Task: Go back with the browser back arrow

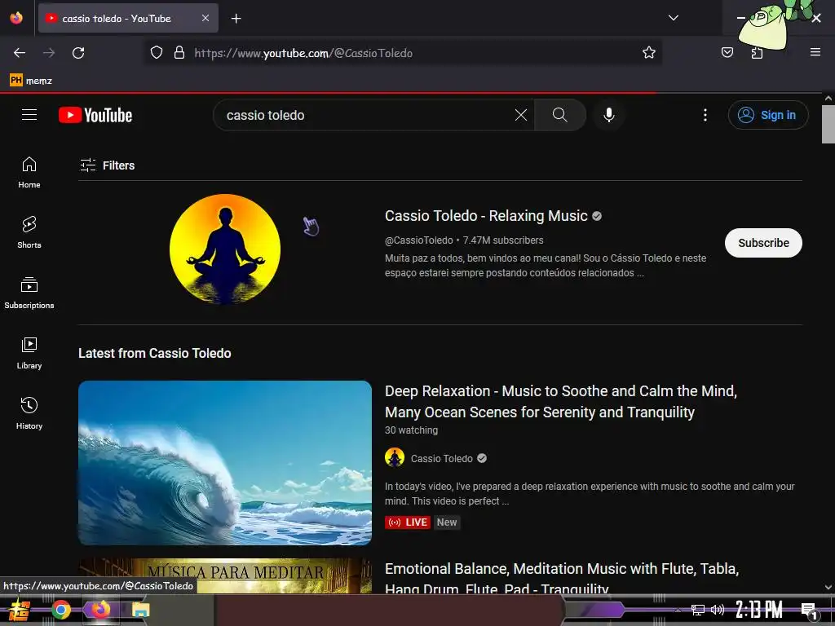Action: (x=20, y=53)
